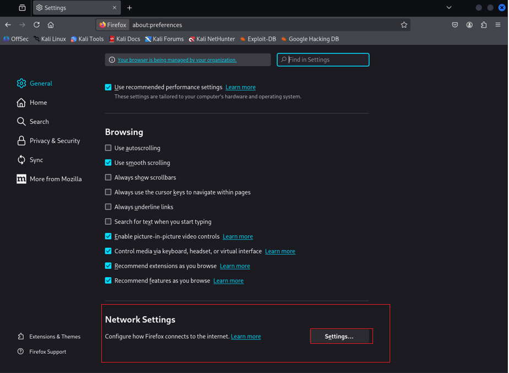Bookmark this page with the star icon
509x373 pixels.
tap(404, 25)
